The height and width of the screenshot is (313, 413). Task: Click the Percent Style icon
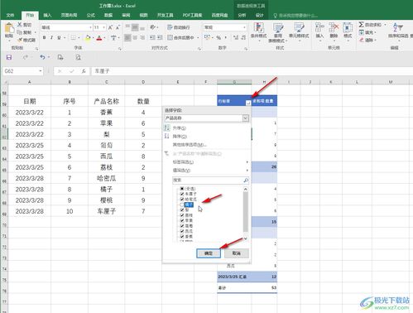click(219, 37)
